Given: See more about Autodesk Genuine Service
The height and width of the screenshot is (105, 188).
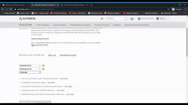Looking at the screenshot, I should pyautogui.click(x=68, y=86).
